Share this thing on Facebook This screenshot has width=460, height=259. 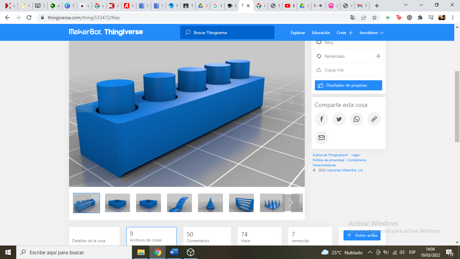[321, 119]
